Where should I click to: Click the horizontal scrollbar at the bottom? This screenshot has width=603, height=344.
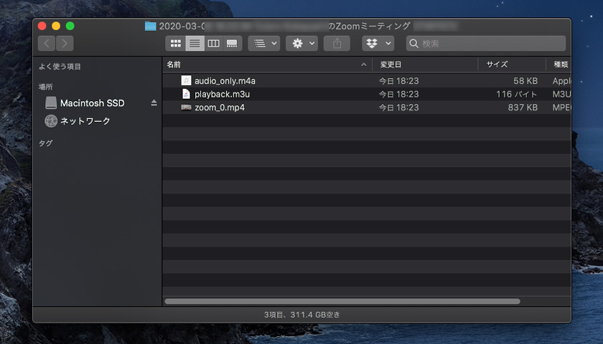(x=342, y=302)
